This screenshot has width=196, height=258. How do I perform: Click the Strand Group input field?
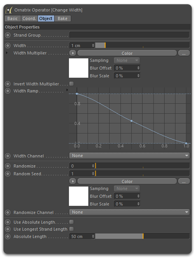129,35
